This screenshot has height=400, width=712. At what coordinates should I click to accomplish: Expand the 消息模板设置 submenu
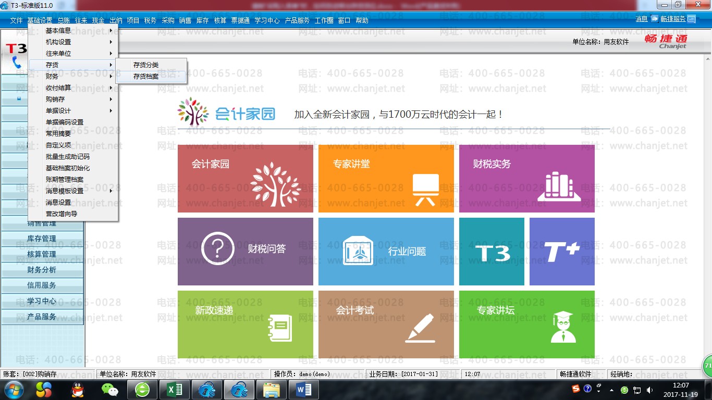tap(73, 191)
